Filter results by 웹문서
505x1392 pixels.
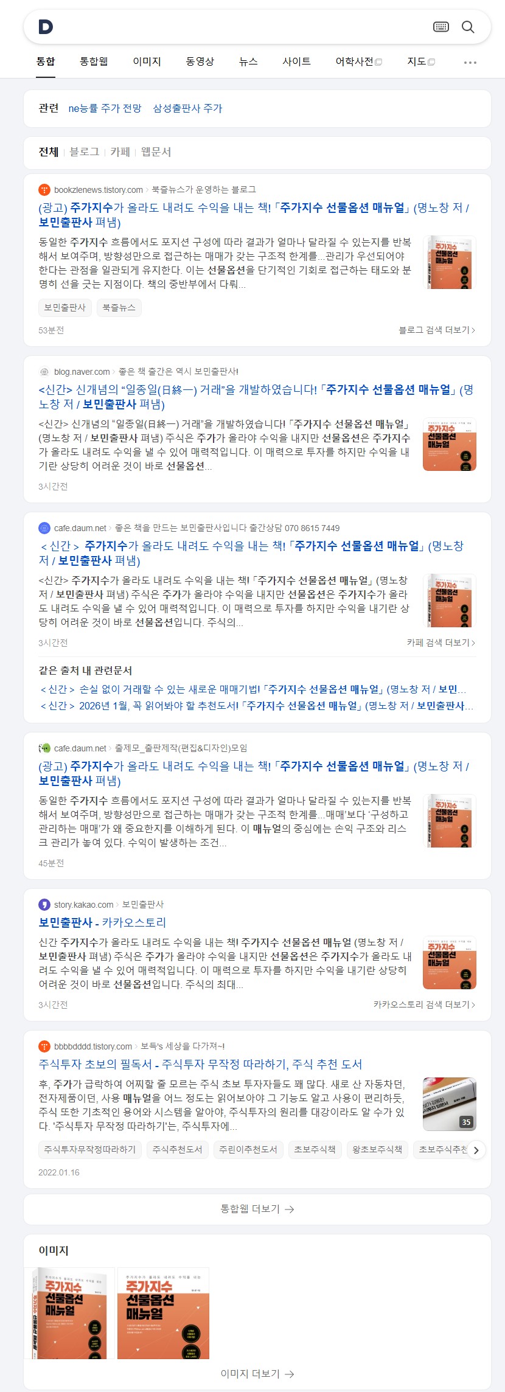click(x=156, y=152)
